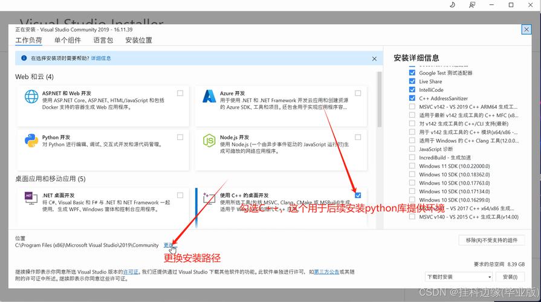541x302 pixels.
Task: Check the Python 开发 workload checkbox
Action: (x=180, y=137)
